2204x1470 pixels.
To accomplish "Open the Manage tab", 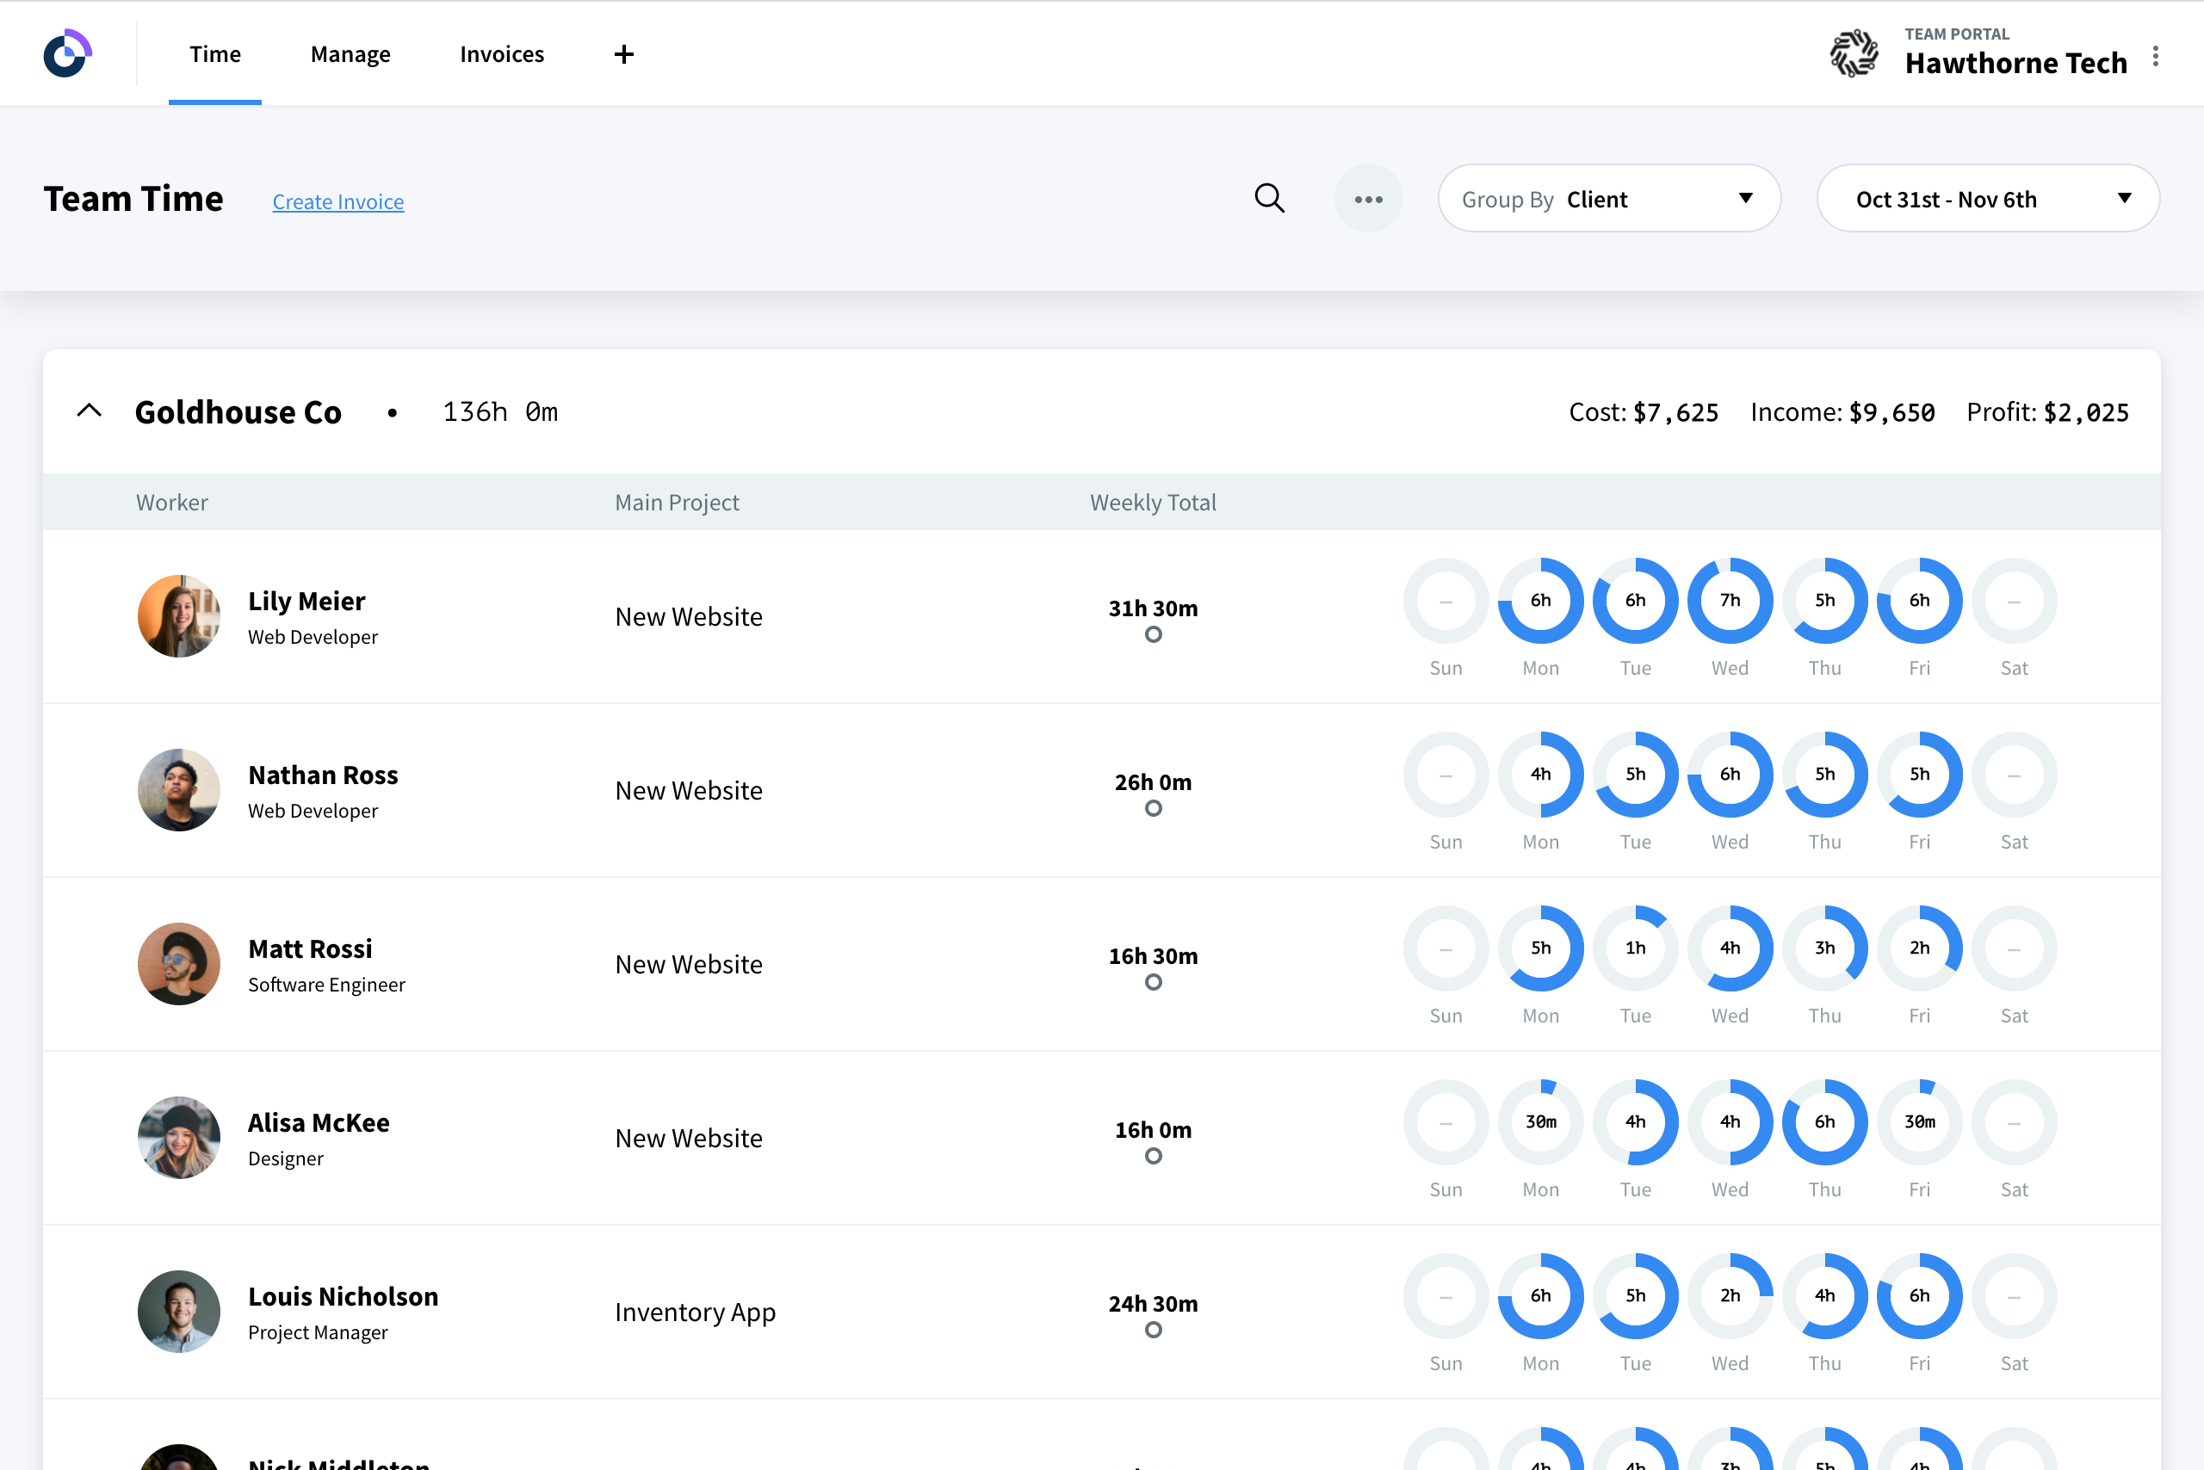I will 350,53.
